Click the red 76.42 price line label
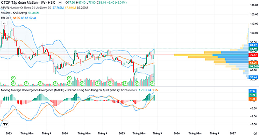Screen dimensions: 259x136 253,55
